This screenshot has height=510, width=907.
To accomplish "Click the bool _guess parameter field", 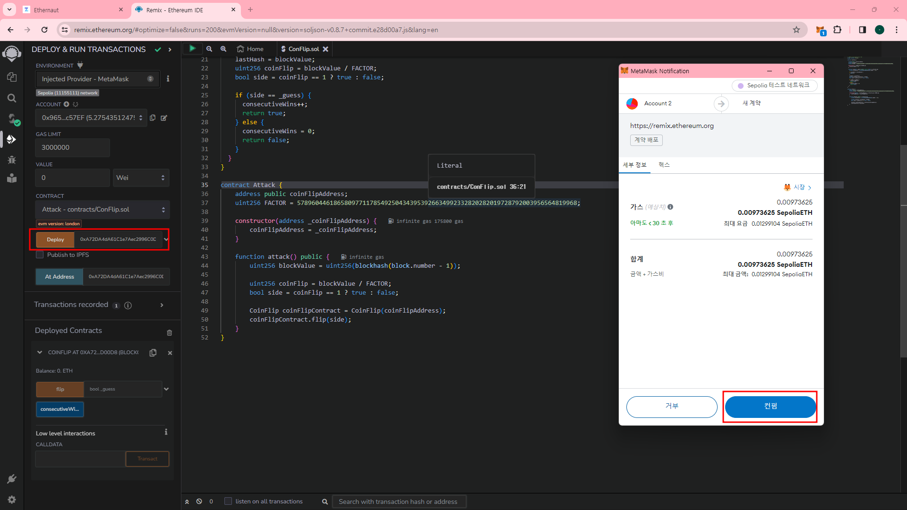I will (x=123, y=389).
